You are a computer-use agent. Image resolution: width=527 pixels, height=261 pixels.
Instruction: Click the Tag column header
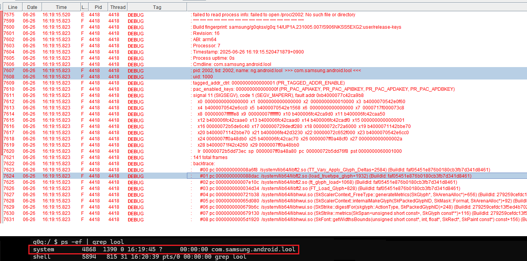tap(157, 7)
